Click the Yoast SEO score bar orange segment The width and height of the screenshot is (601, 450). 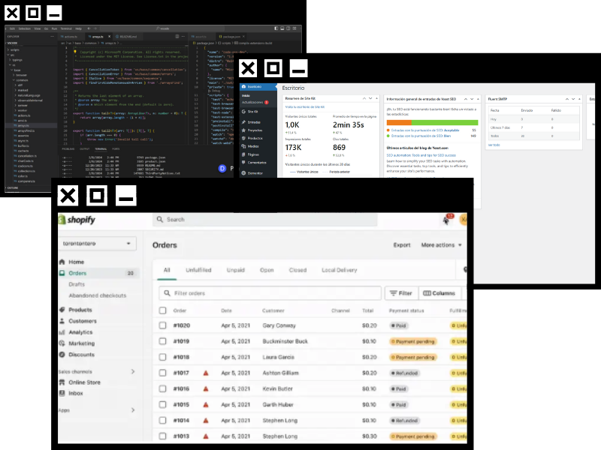399,123
